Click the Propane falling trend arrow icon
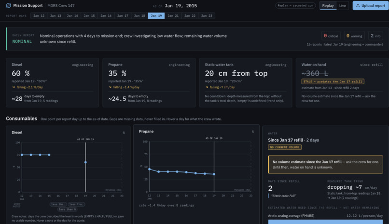This screenshot has height=224, width=389. 110,87
